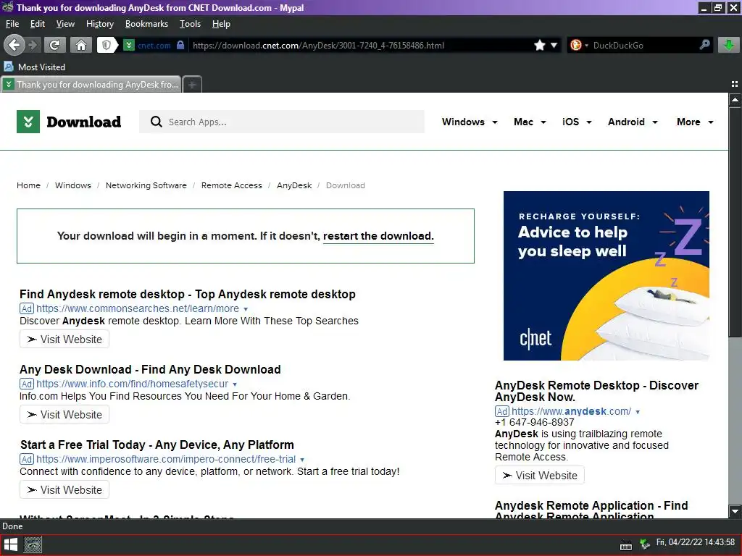Open the Tools menu
This screenshot has height=556, width=742.
click(190, 24)
